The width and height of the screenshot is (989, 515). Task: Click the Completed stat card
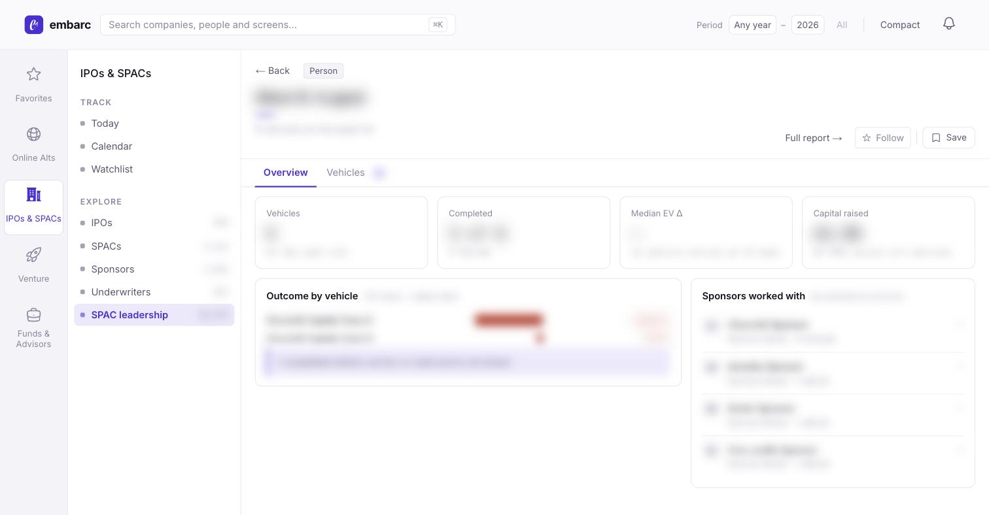pyautogui.click(x=523, y=233)
